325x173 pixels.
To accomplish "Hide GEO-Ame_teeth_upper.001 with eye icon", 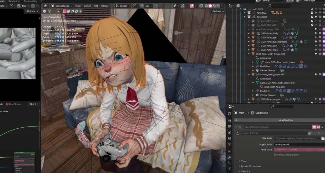I will (320, 75).
